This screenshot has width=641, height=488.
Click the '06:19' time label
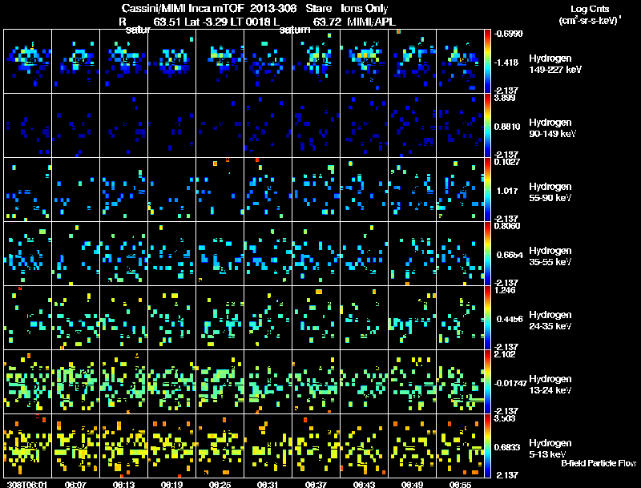coord(171,484)
